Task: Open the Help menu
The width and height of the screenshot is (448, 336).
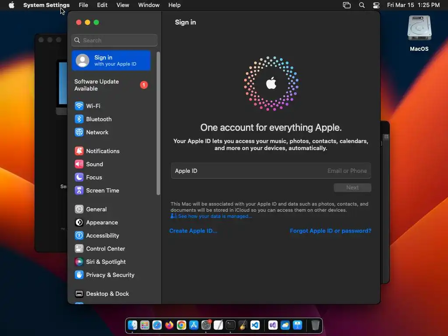Action: (174, 5)
